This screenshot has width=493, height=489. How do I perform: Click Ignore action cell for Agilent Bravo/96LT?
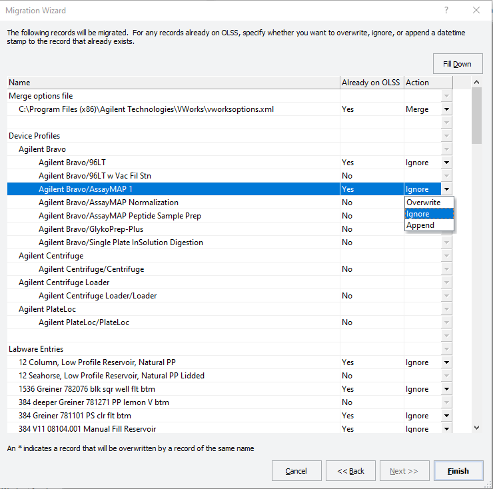coord(422,163)
